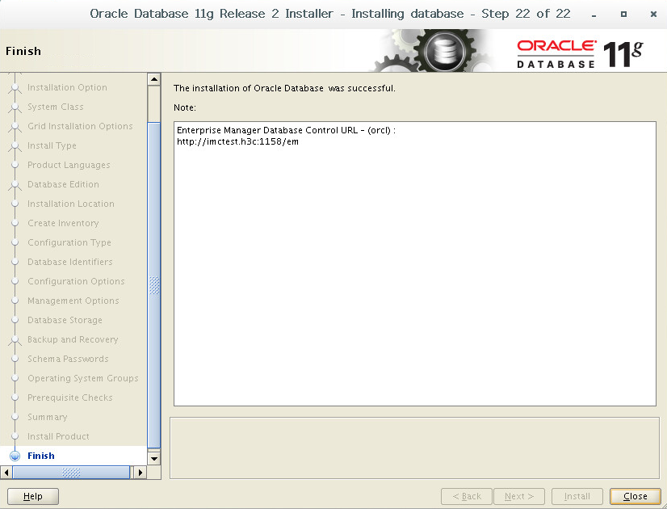Click the Enterprise Manager URL http://imctest.h3c:1158/em
The image size is (667, 509).
(x=237, y=141)
